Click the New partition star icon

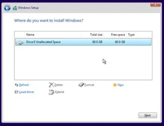click(x=115, y=85)
